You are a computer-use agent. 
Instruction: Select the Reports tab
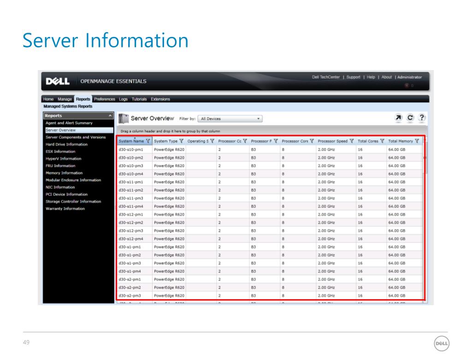click(x=83, y=99)
